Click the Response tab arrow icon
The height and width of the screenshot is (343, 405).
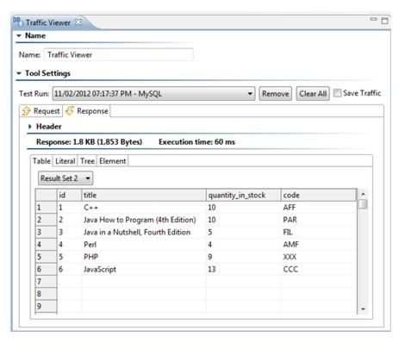[70, 111]
